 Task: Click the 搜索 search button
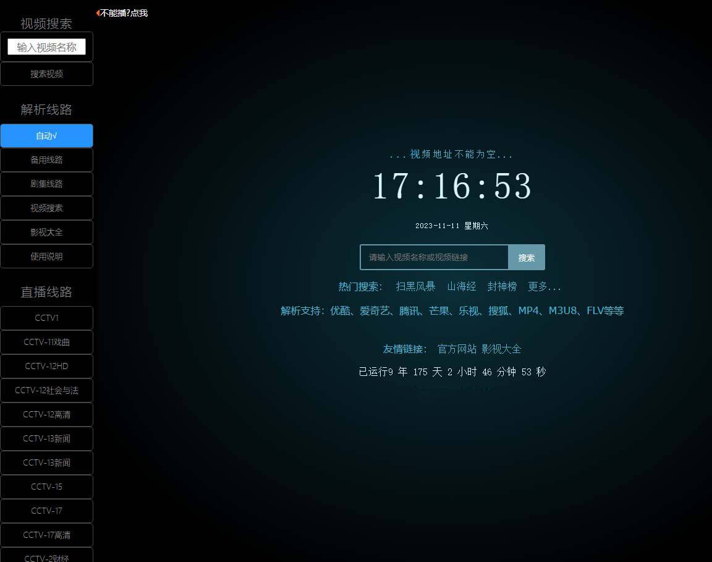tap(526, 257)
